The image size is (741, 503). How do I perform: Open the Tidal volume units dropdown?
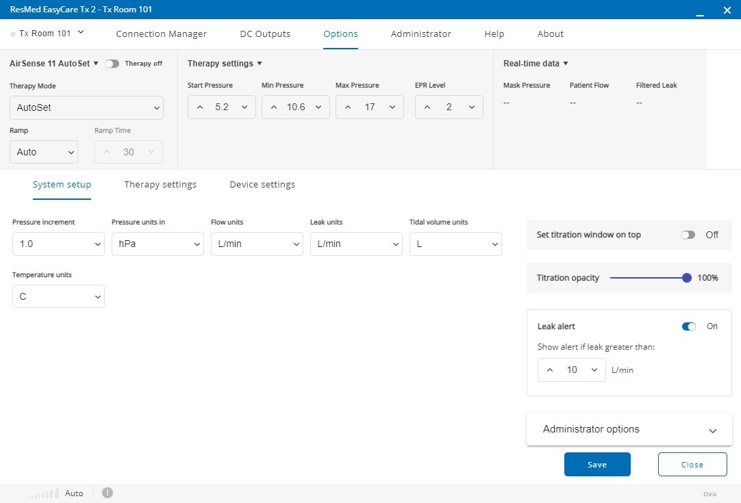[x=455, y=244]
